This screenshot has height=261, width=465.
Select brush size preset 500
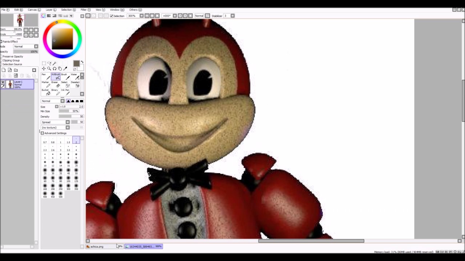coord(60,194)
